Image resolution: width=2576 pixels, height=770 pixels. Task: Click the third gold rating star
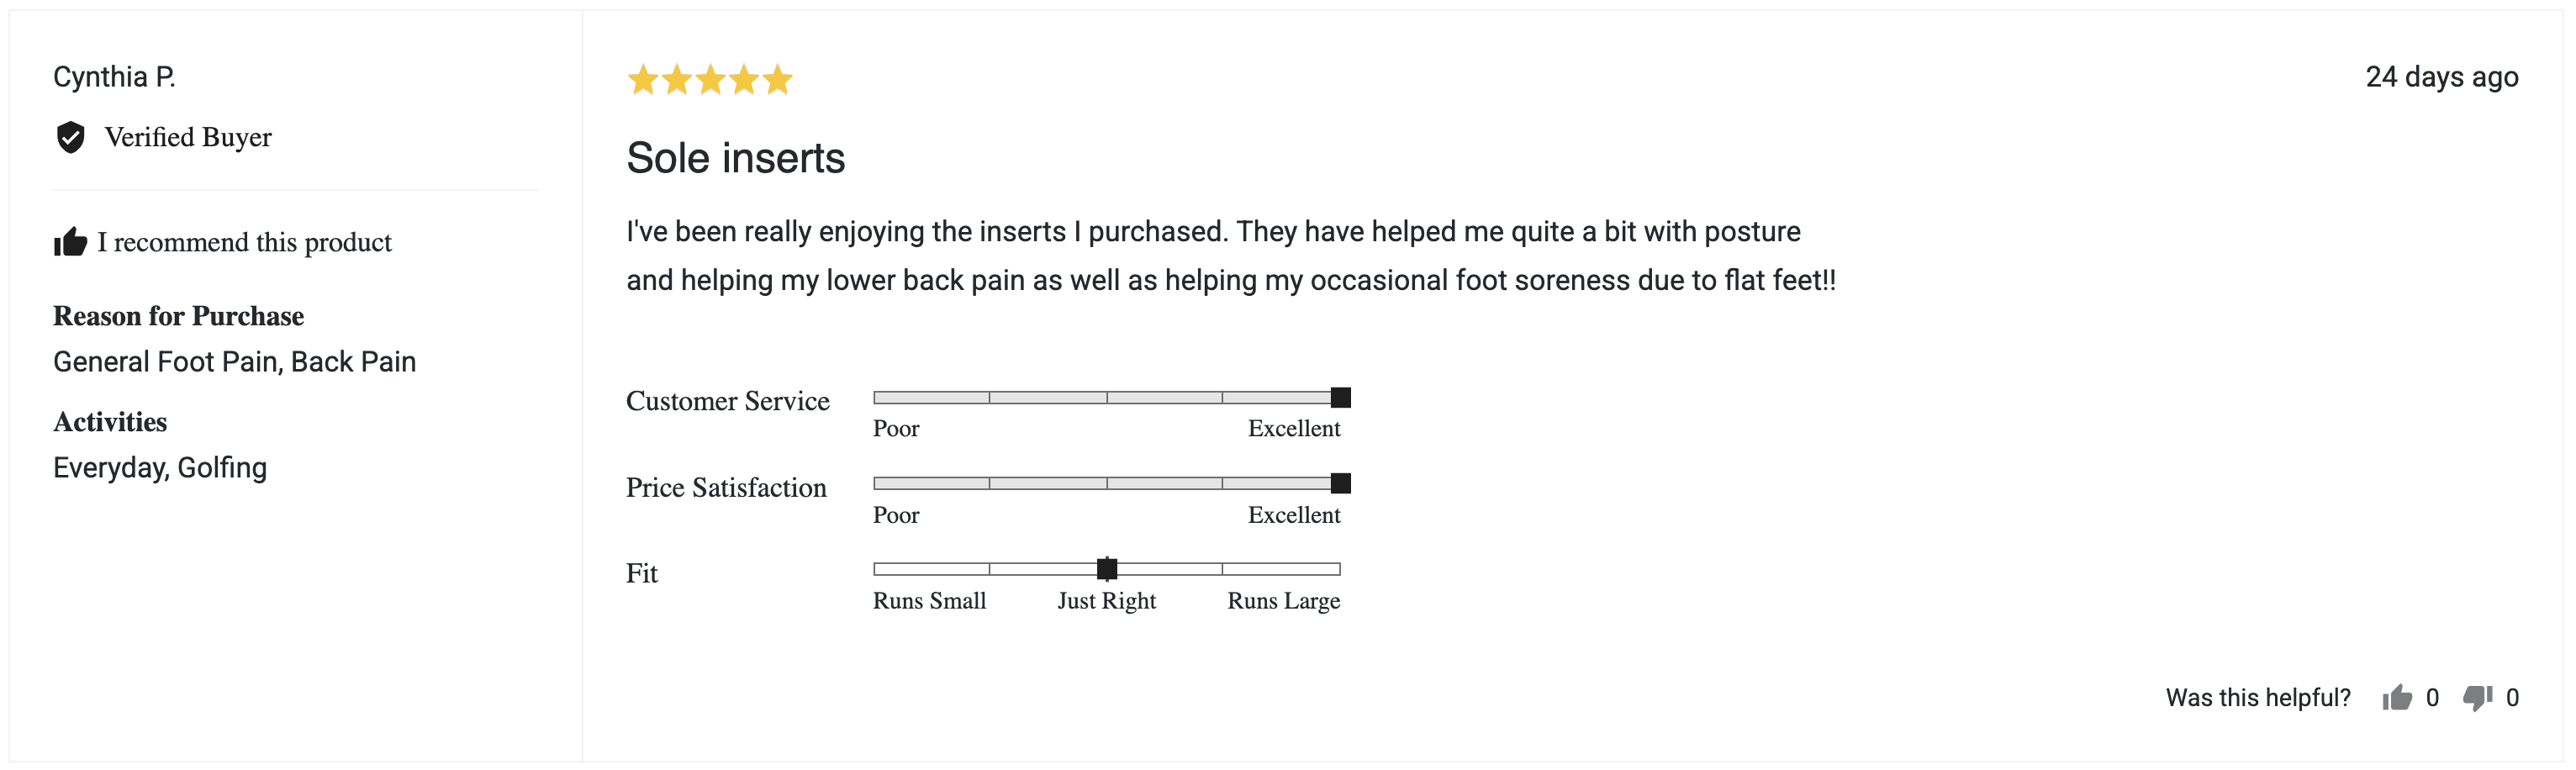coord(710,79)
